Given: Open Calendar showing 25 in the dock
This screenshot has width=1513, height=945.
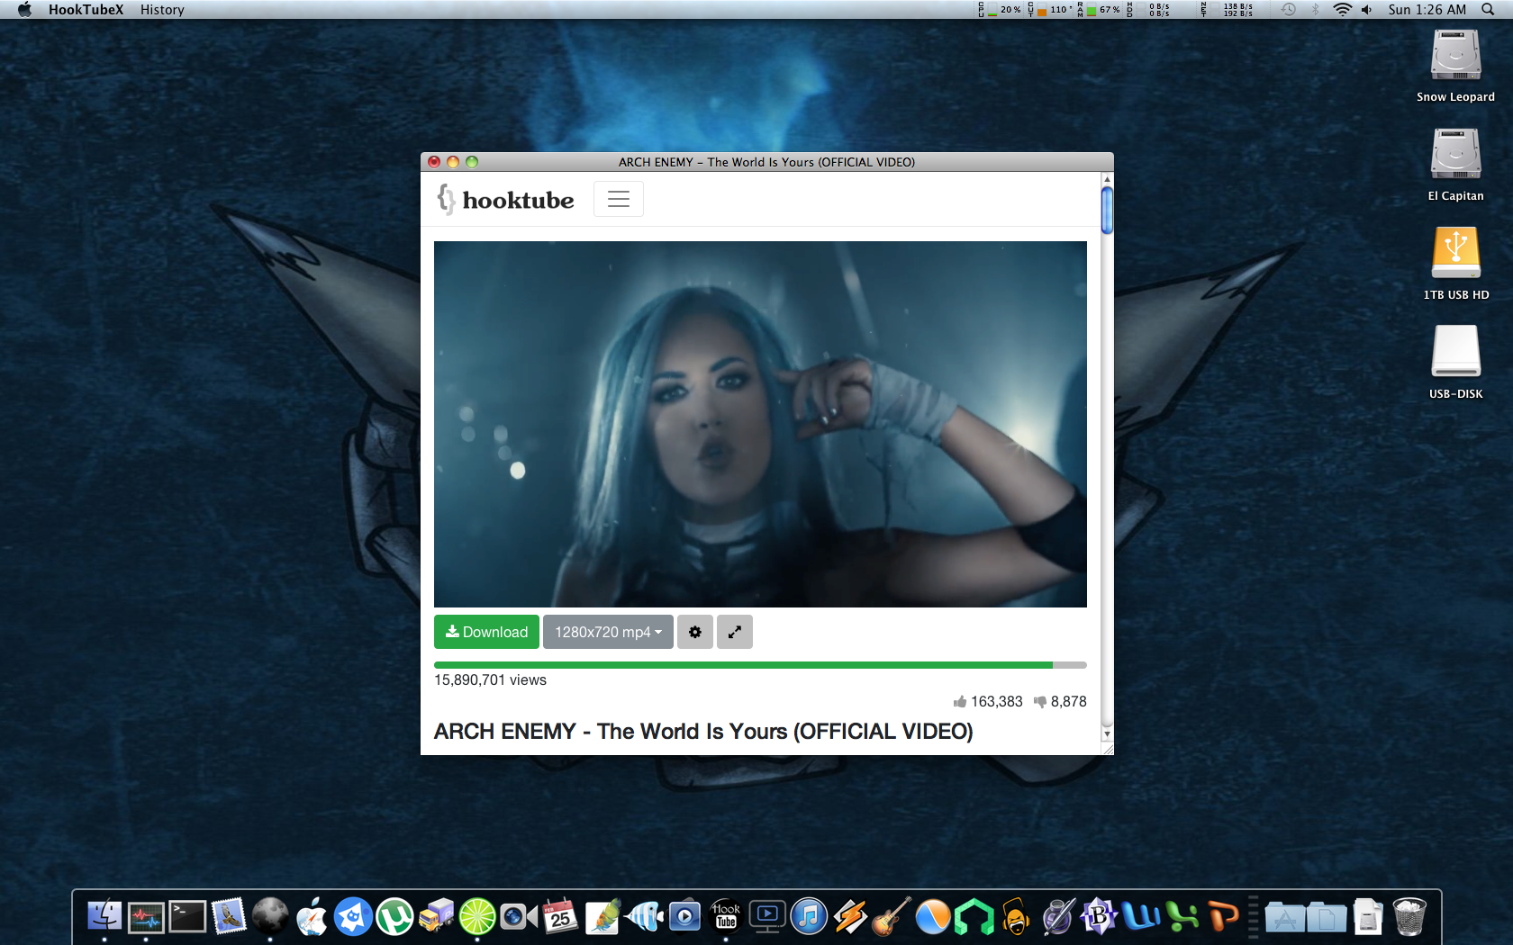Looking at the screenshot, I should (560, 917).
